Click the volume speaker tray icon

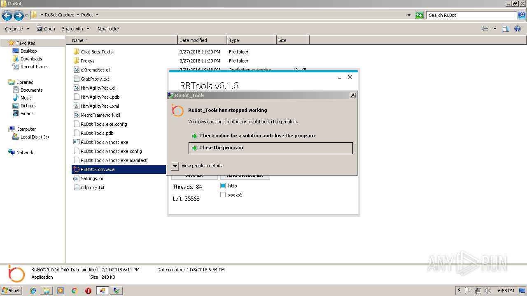488,291
